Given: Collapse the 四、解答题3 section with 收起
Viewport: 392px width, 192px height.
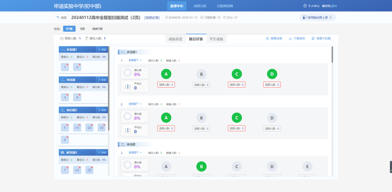Looking at the screenshot, I should tap(102, 152).
